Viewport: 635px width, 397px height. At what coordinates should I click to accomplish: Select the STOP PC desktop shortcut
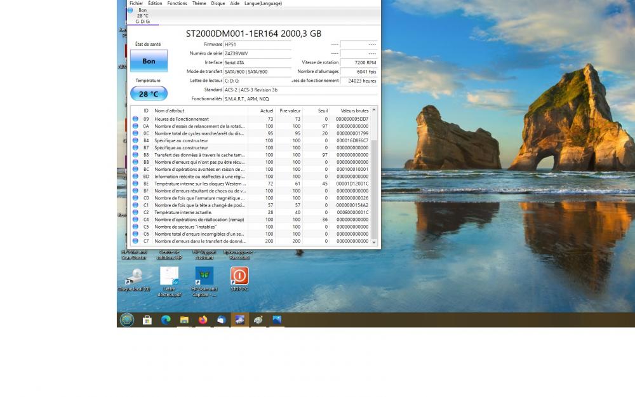click(x=239, y=279)
